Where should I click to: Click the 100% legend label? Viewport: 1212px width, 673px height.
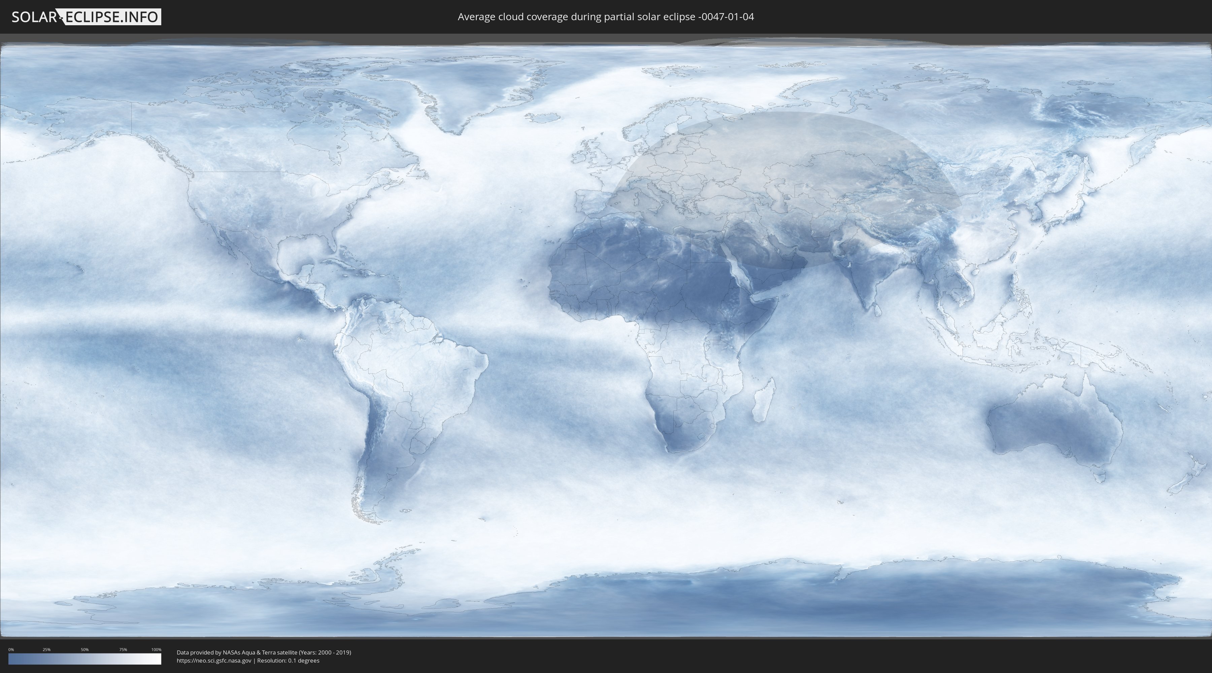pos(156,649)
